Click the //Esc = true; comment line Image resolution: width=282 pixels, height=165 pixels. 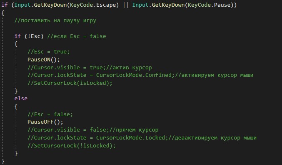[x=49, y=52]
